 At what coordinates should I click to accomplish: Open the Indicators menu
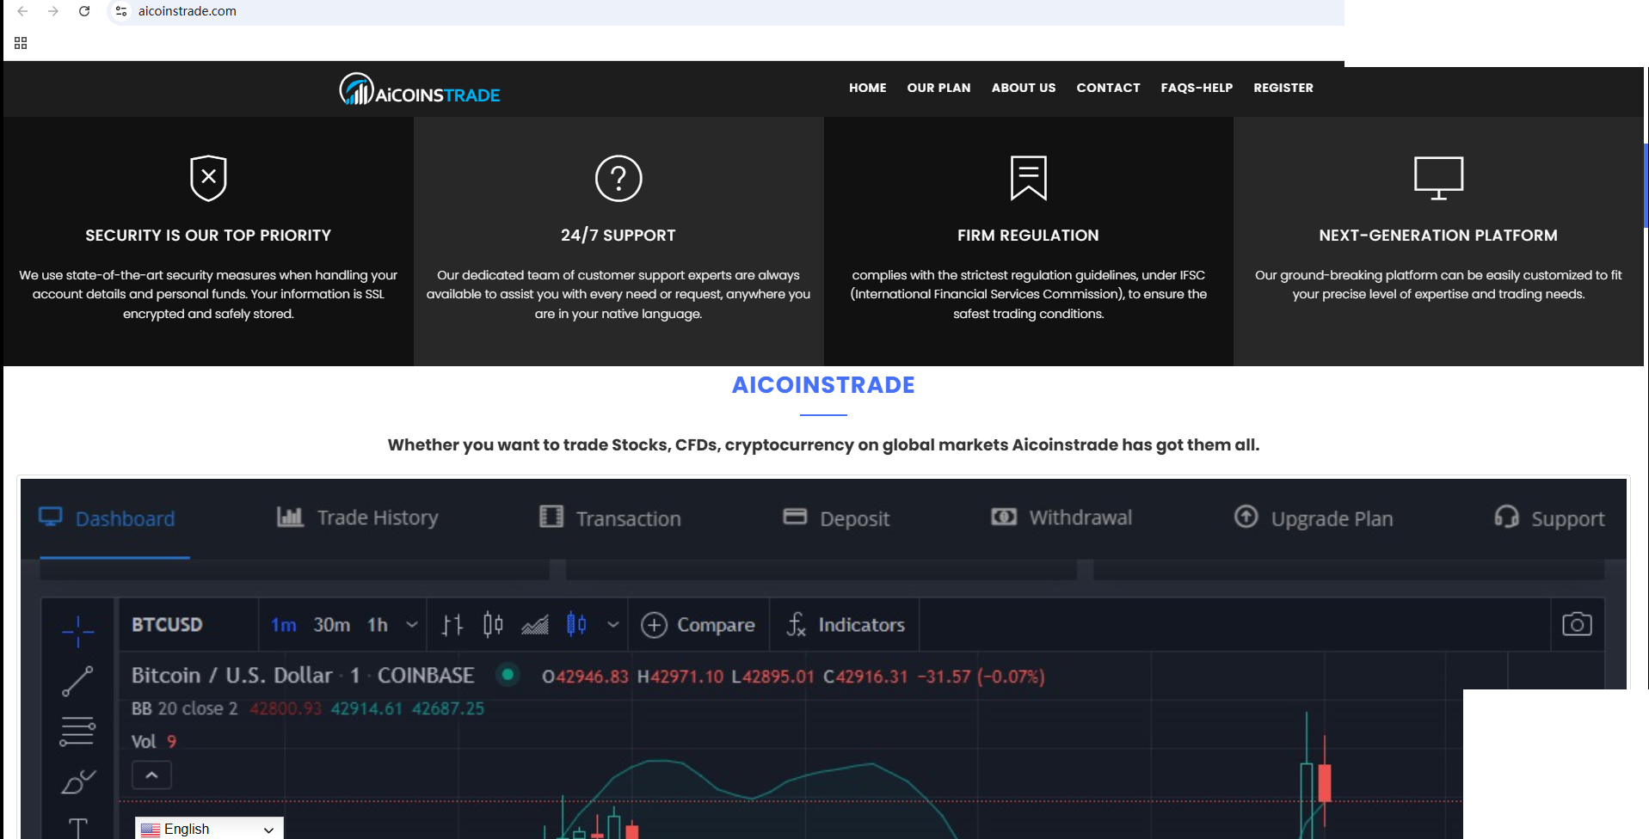(x=845, y=625)
